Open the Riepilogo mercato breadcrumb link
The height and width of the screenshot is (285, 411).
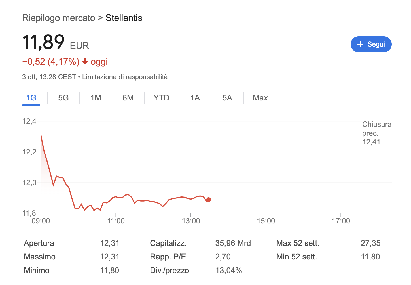click(x=59, y=18)
